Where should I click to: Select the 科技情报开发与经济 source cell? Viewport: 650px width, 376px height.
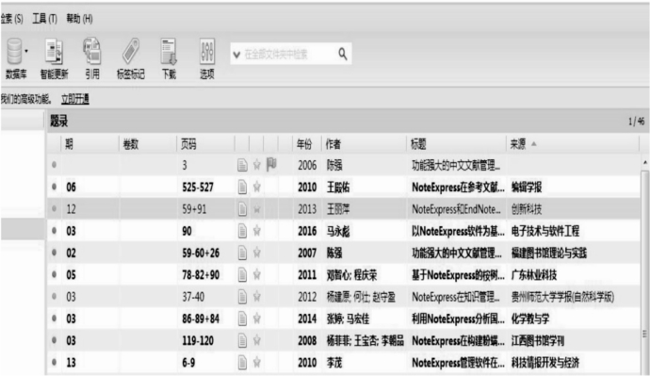[x=545, y=363]
